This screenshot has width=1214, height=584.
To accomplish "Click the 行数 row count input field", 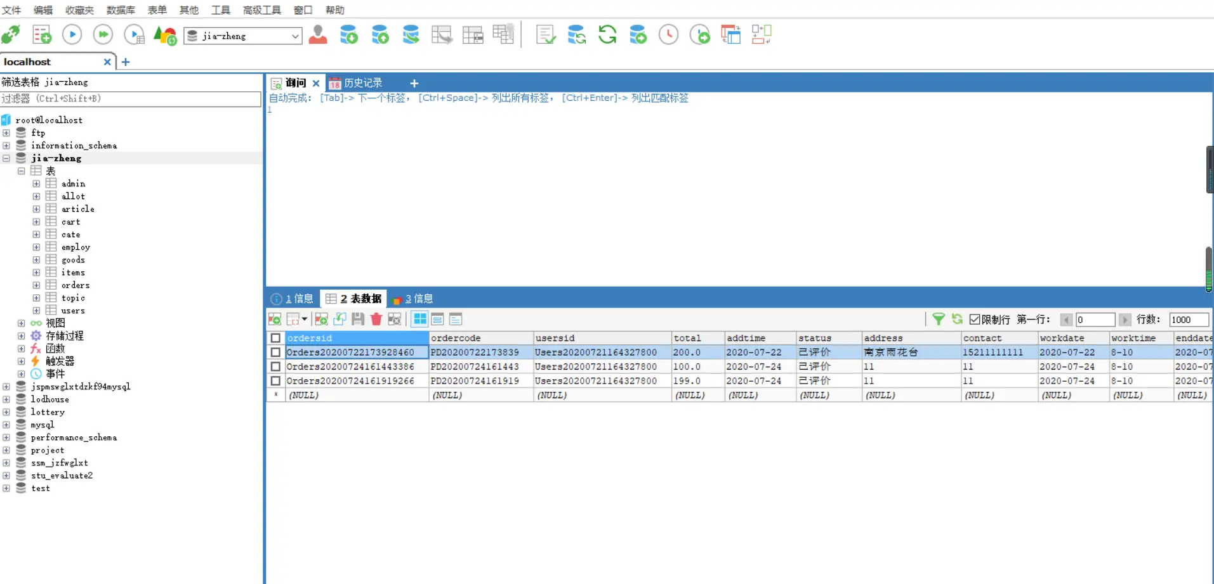I will pyautogui.click(x=1189, y=320).
